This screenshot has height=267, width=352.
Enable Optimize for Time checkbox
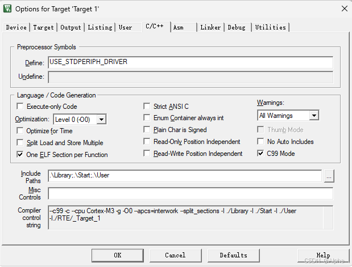pyautogui.click(x=20, y=130)
